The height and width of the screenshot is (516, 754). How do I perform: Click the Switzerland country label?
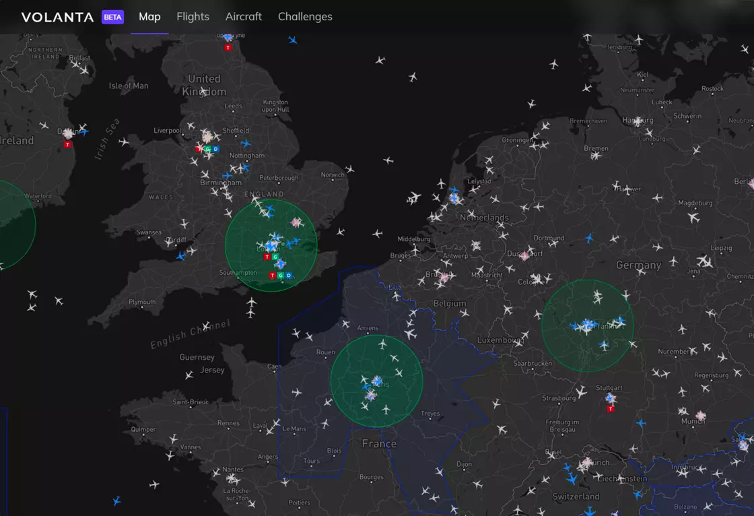[x=576, y=496]
